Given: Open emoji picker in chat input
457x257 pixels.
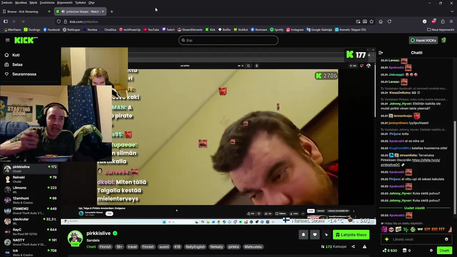Looking at the screenshot, I should tap(446, 239).
